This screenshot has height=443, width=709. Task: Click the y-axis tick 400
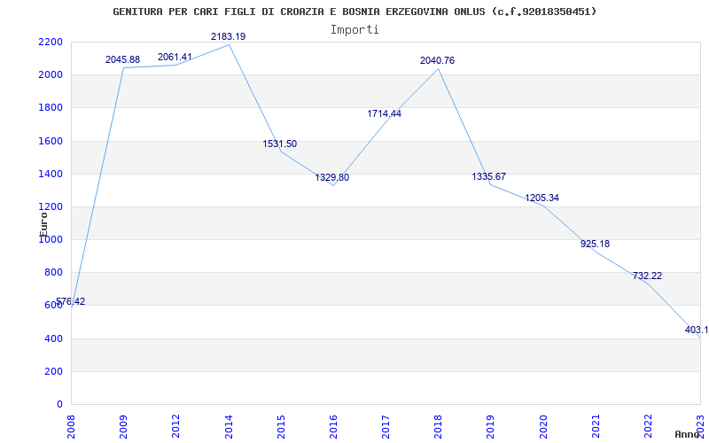53,338
